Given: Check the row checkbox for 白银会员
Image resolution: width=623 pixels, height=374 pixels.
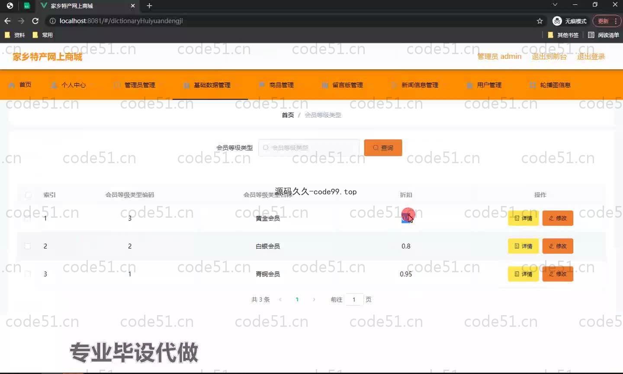Looking at the screenshot, I should tap(28, 246).
